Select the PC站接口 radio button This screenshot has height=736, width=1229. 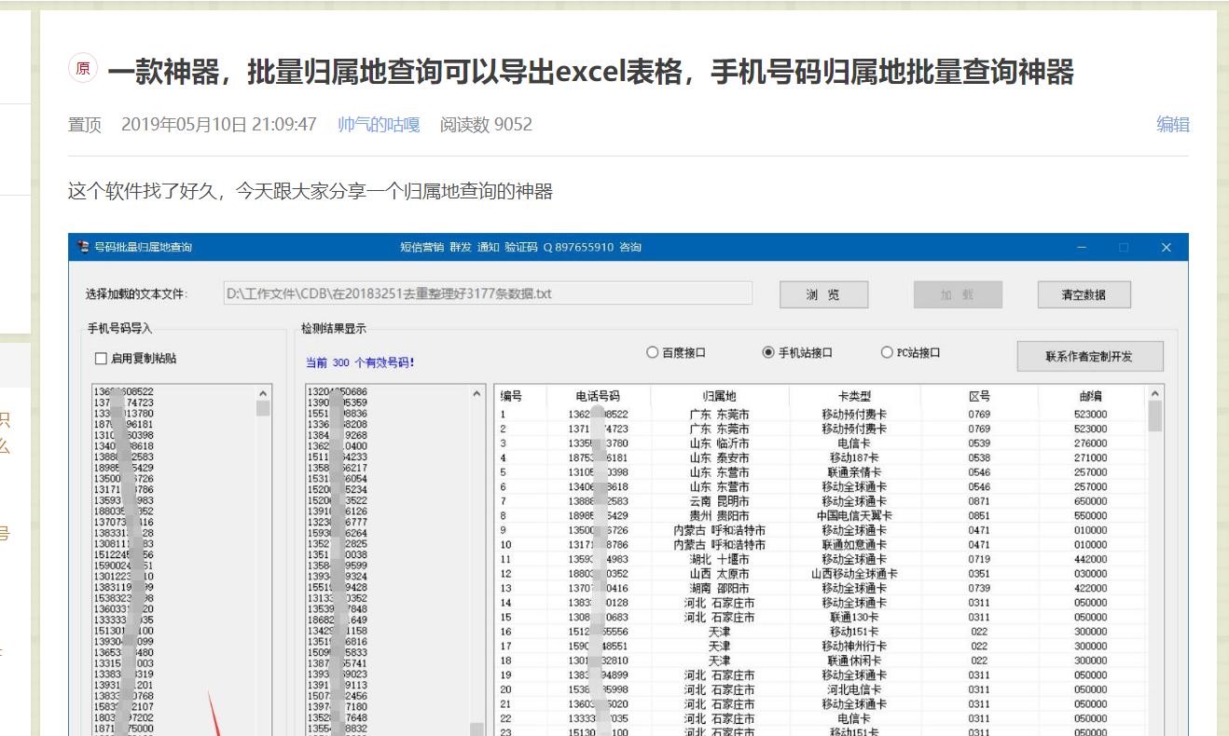[x=887, y=353]
